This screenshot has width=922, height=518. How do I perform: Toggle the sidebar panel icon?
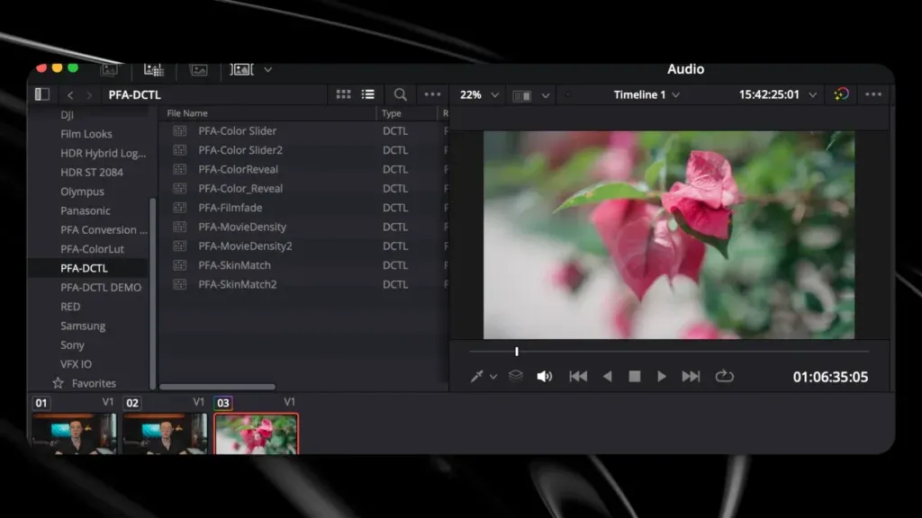[42, 94]
